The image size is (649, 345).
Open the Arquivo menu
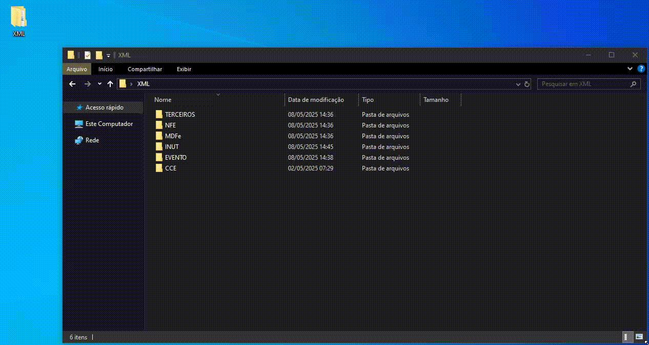pyautogui.click(x=77, y=69)
